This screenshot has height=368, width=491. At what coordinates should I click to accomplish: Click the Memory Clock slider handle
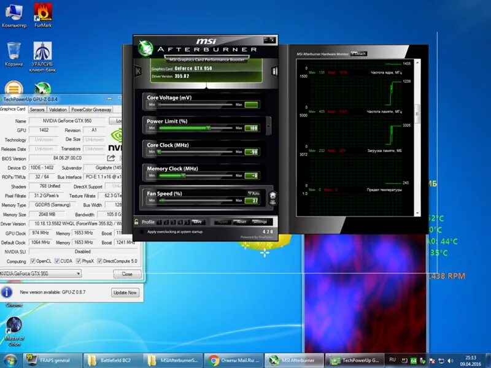[184, 175]
